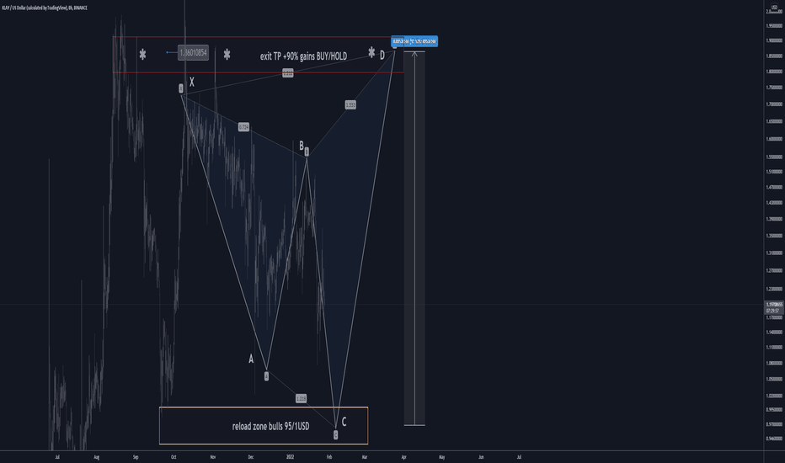Image resolution: width=785 pixels, height=463 pixels.
Task: Click the Dec label on time axis
Action: point(251,457)
